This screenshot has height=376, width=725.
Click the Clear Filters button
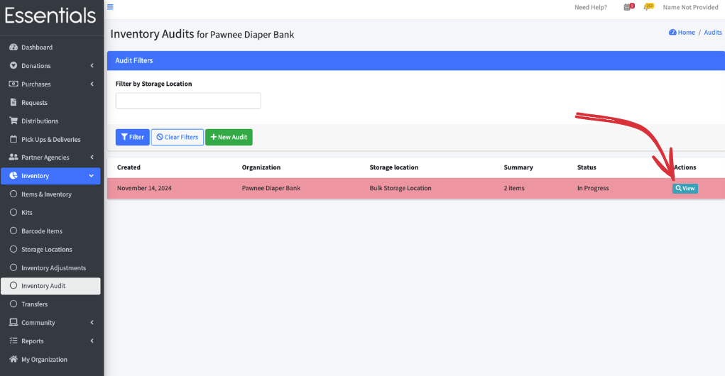pyautogui.click(x=178, y=137)
